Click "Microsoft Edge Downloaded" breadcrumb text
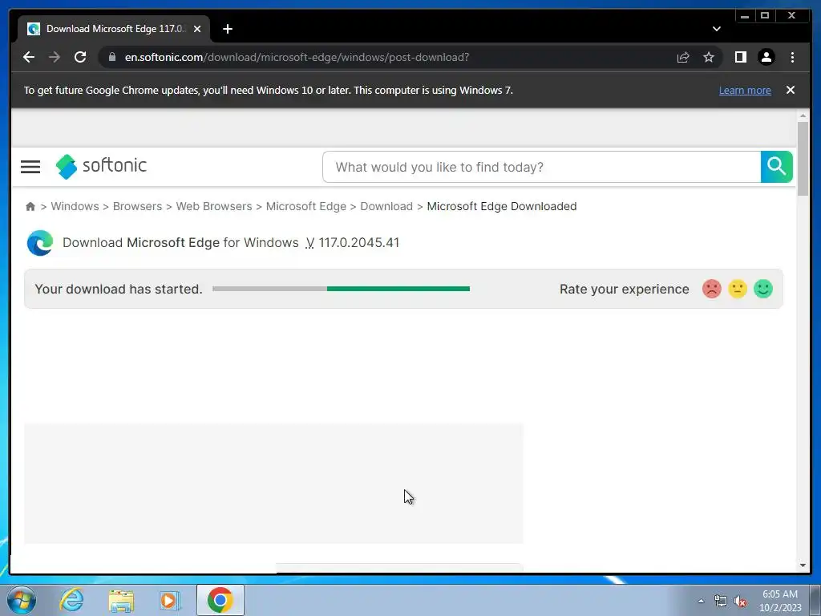Image resolution: width=821 pixels, height=616 pixels. point(502,206)
